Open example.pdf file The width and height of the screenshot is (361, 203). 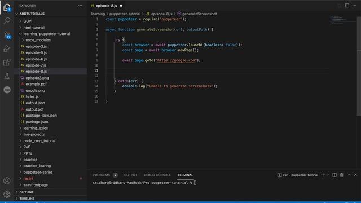point(36,84)
